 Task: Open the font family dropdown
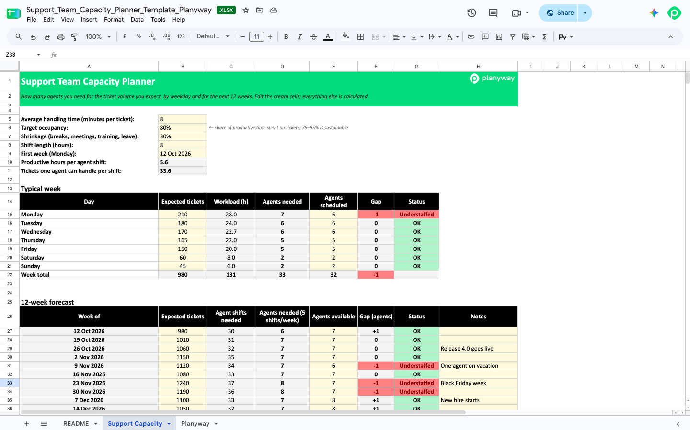pyautogui.click(x=213, y=37)
